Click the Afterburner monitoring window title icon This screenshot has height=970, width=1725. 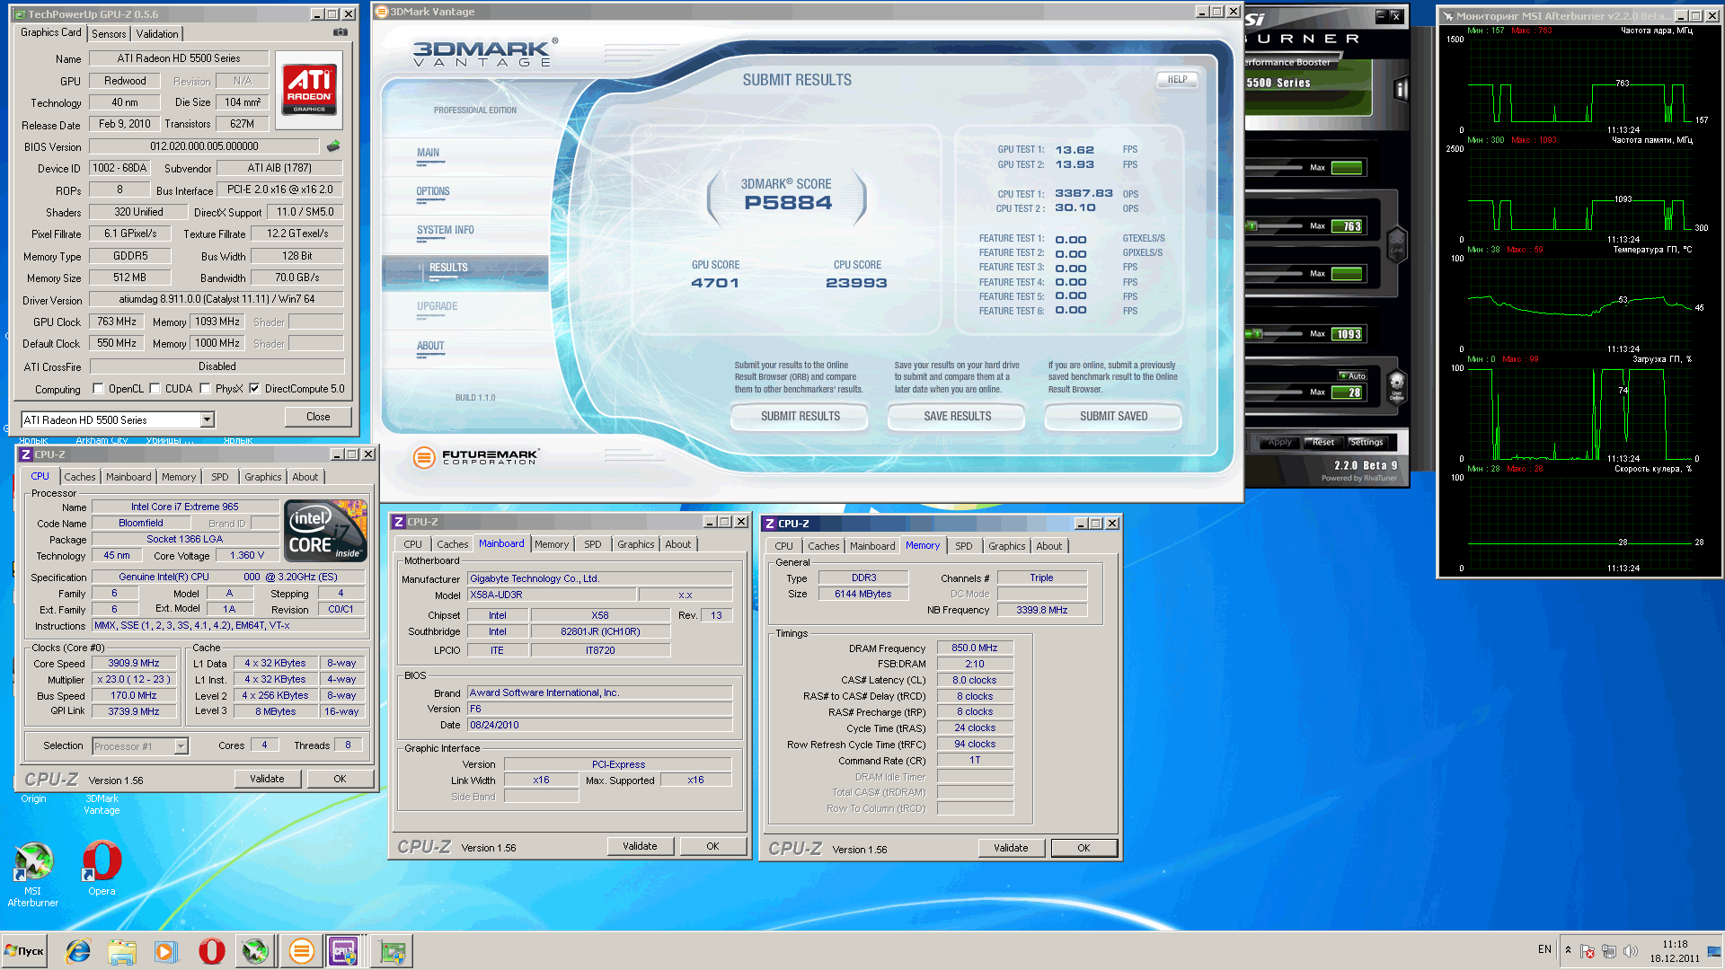pos(1447,16)
